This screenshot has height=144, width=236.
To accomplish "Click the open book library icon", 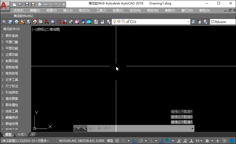I will (40, 22).
